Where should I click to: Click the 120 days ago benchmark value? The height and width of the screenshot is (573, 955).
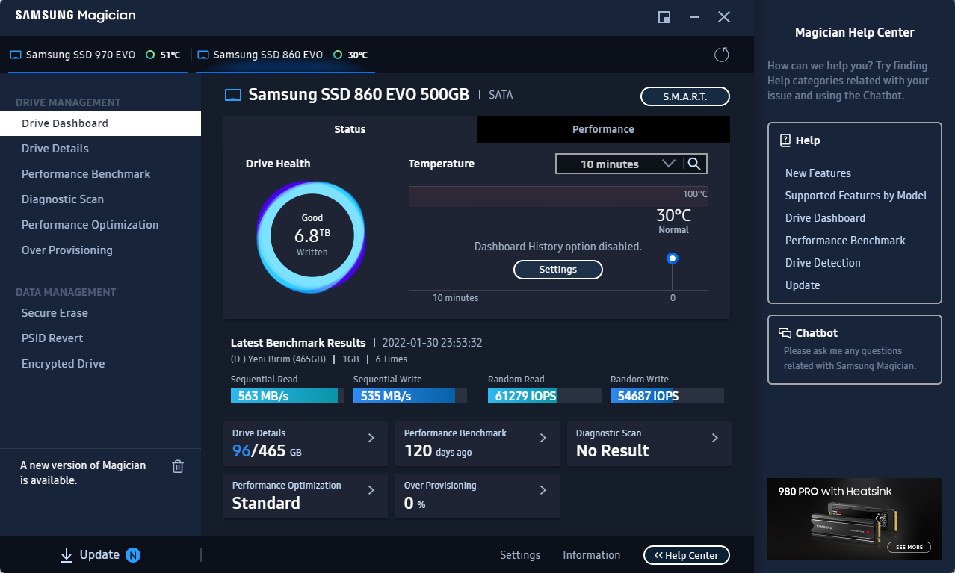pos(438,451)
